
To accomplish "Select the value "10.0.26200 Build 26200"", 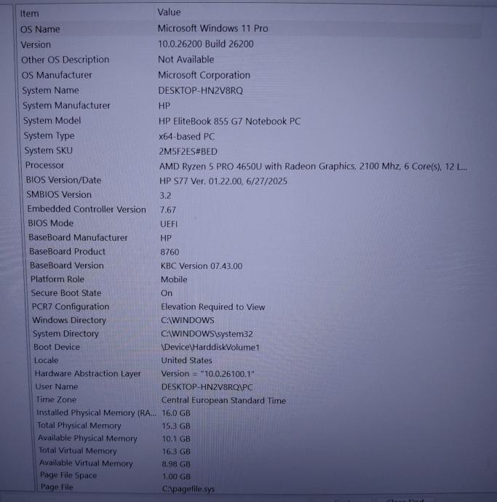I will click(x=206, y=44).
